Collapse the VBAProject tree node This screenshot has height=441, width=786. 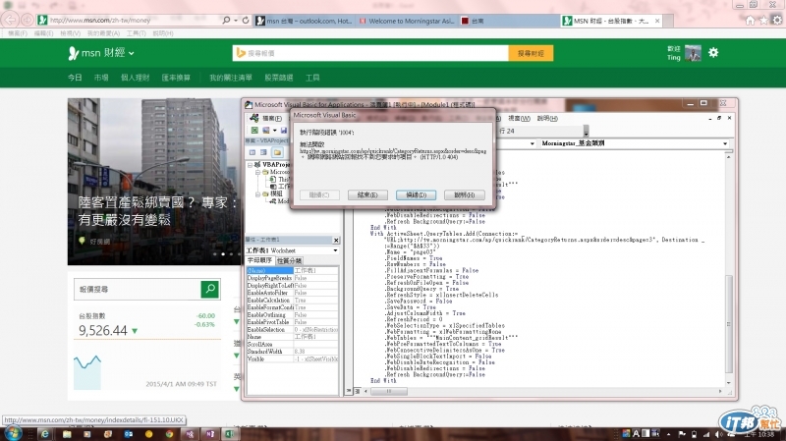pyautogui.click(x=250, y=164)
